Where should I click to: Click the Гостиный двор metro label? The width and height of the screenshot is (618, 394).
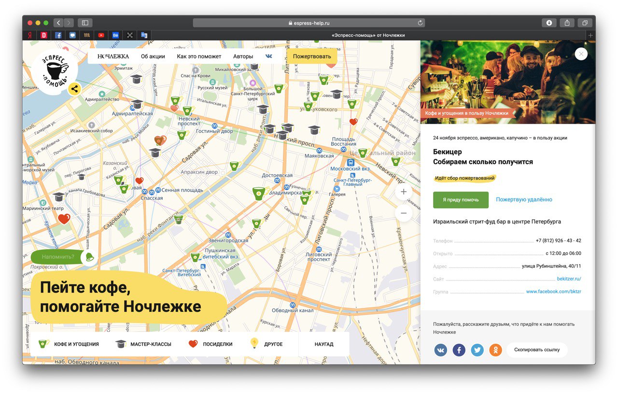214,131
